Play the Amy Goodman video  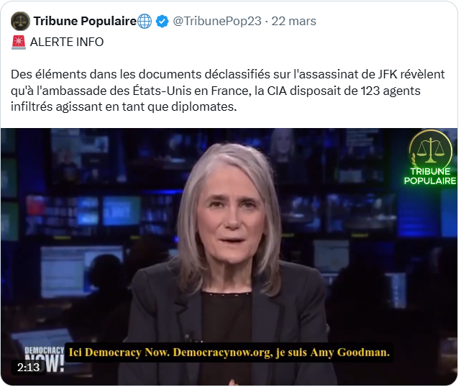[229, 256]
